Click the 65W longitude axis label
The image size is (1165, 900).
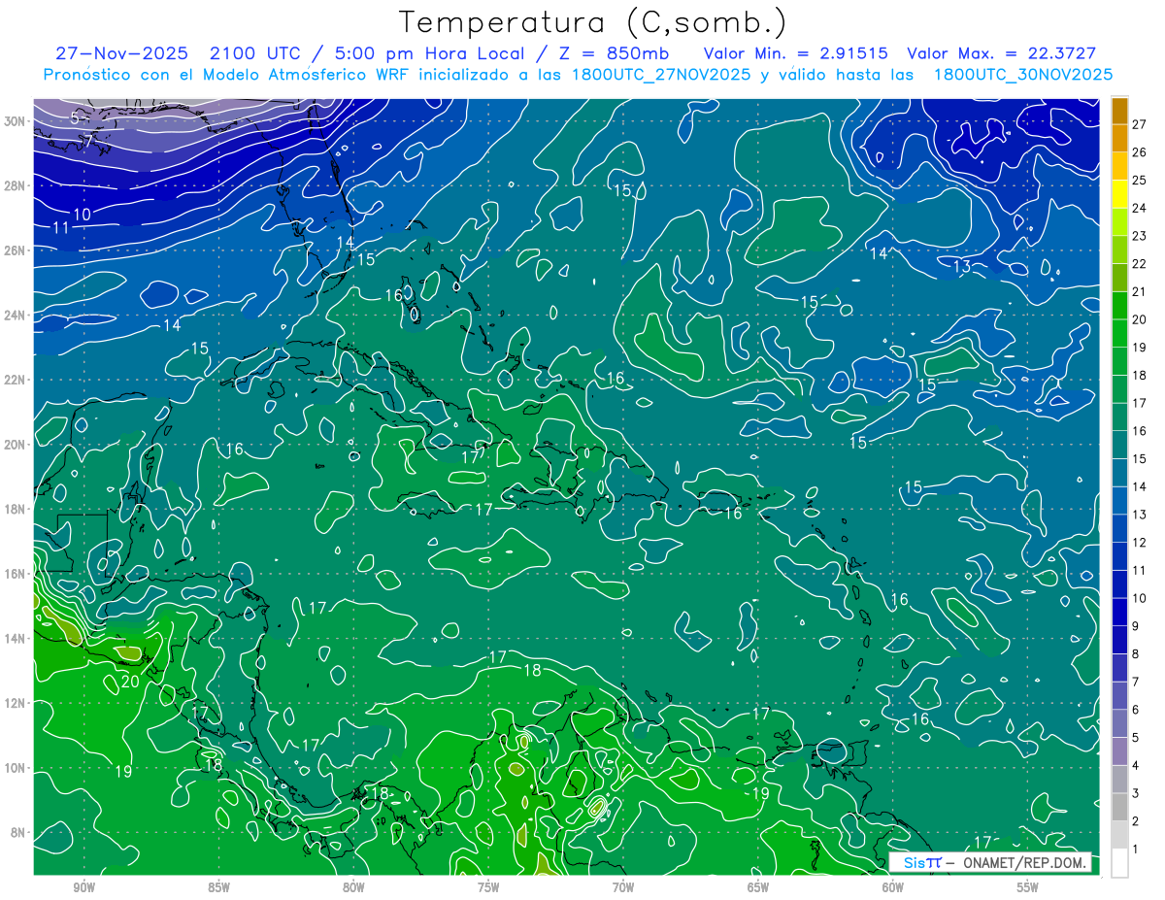pyautogui.click(x=758, y=887)
